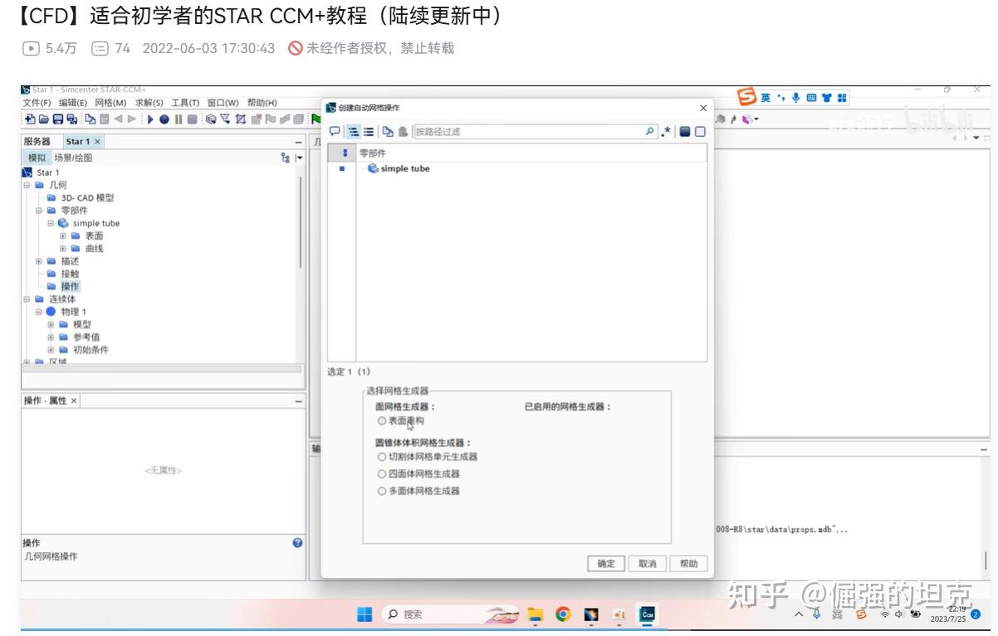Viewport: 998px width, 636px height.
Task: Expand the 参考值 tree node
Action: [x=51, y=337]
